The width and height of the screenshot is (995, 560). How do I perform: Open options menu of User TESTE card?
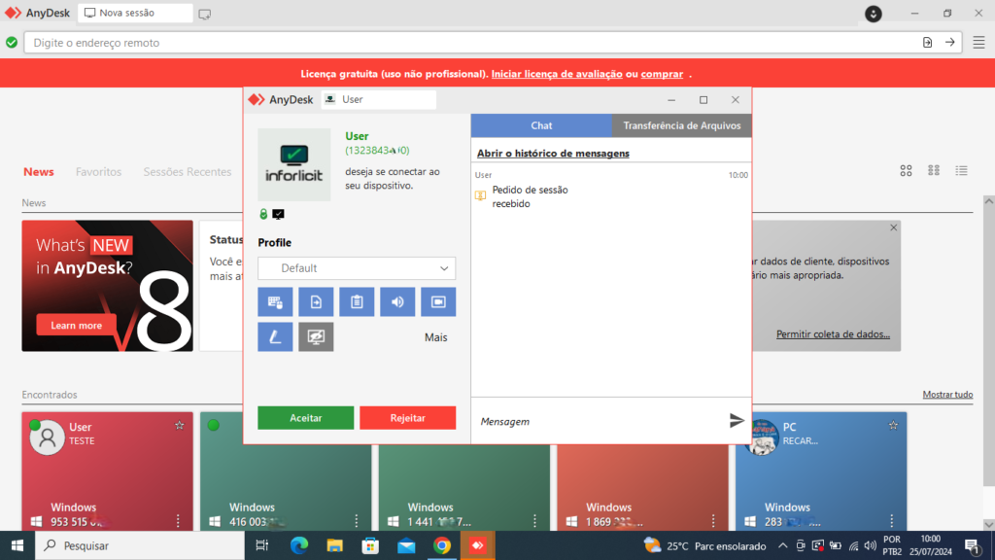point(178,521)
